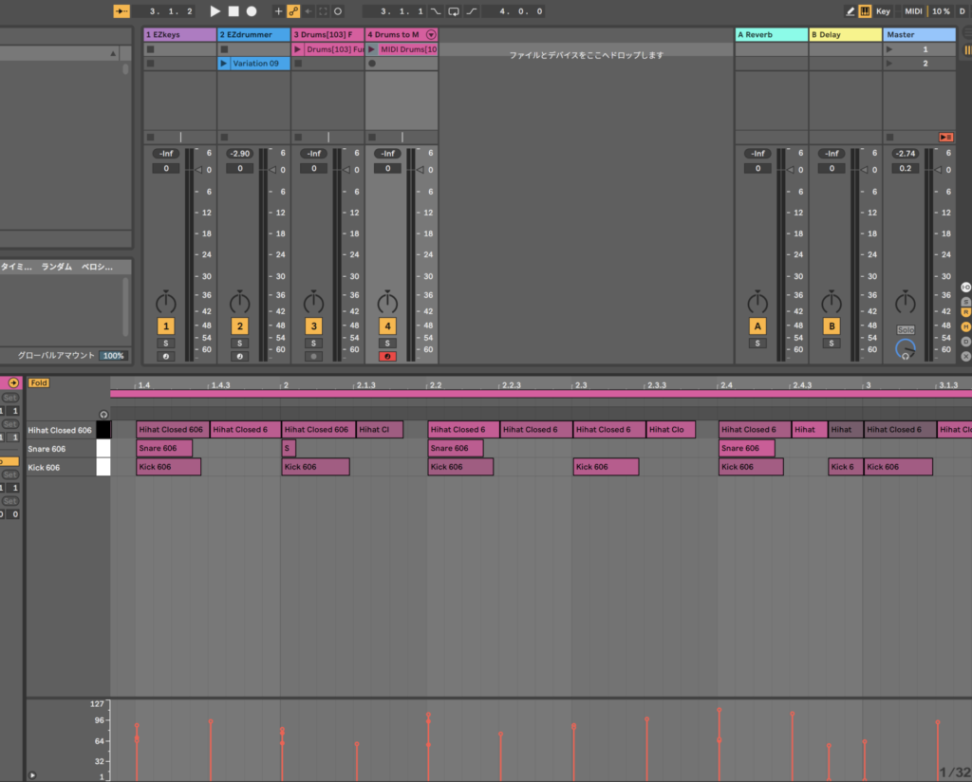Toggle the Fold button in piano roll

pos(38,382)
